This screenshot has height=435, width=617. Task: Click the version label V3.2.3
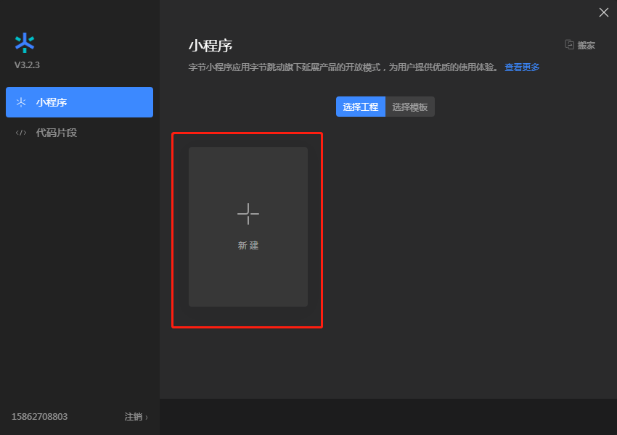27,65
